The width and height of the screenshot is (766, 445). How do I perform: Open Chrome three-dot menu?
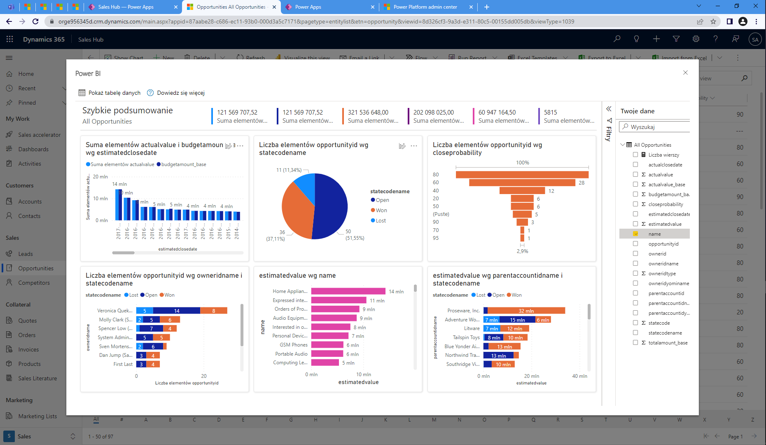(757, 21)
